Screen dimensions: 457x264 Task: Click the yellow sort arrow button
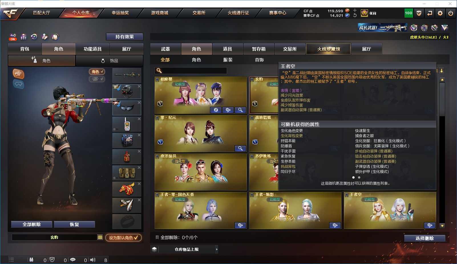tap(441, 71)
